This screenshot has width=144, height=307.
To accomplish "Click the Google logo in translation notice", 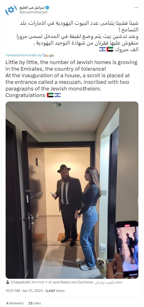I will 48,56.
